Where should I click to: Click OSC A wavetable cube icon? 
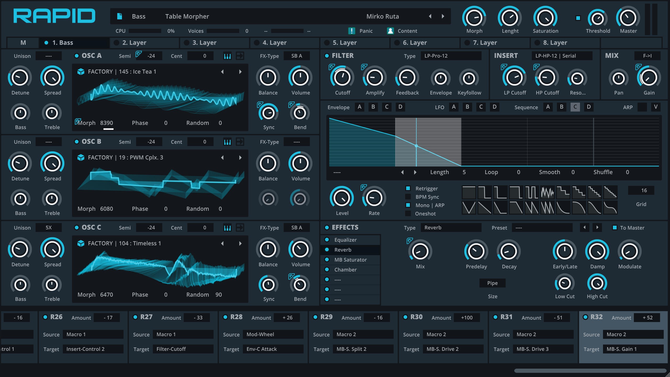81,71
